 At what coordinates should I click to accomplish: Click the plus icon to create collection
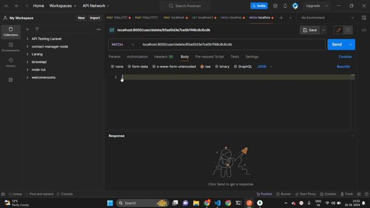click(27, 29)
